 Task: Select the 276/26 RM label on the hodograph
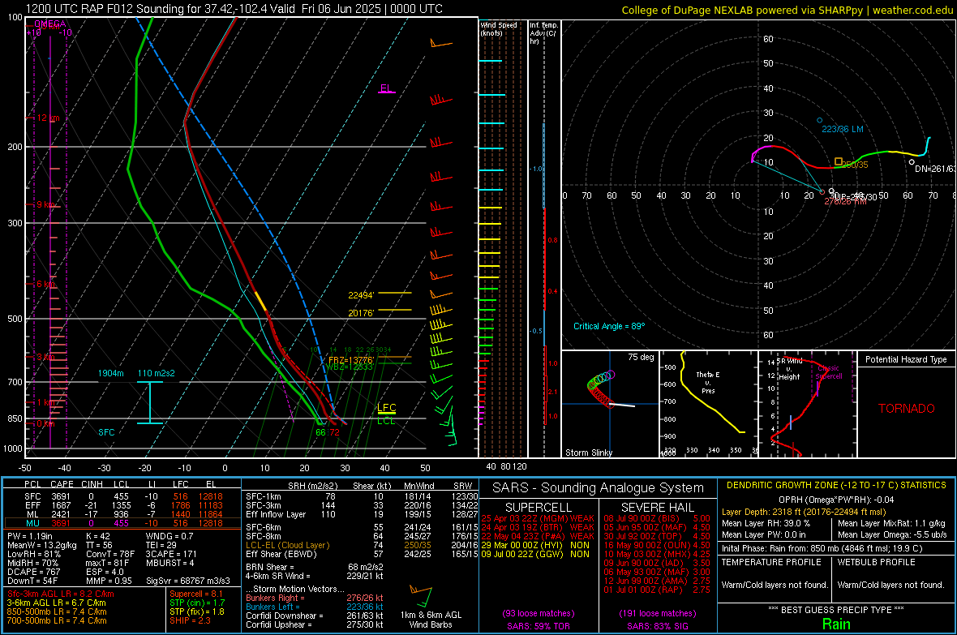[x=845, y=201]
